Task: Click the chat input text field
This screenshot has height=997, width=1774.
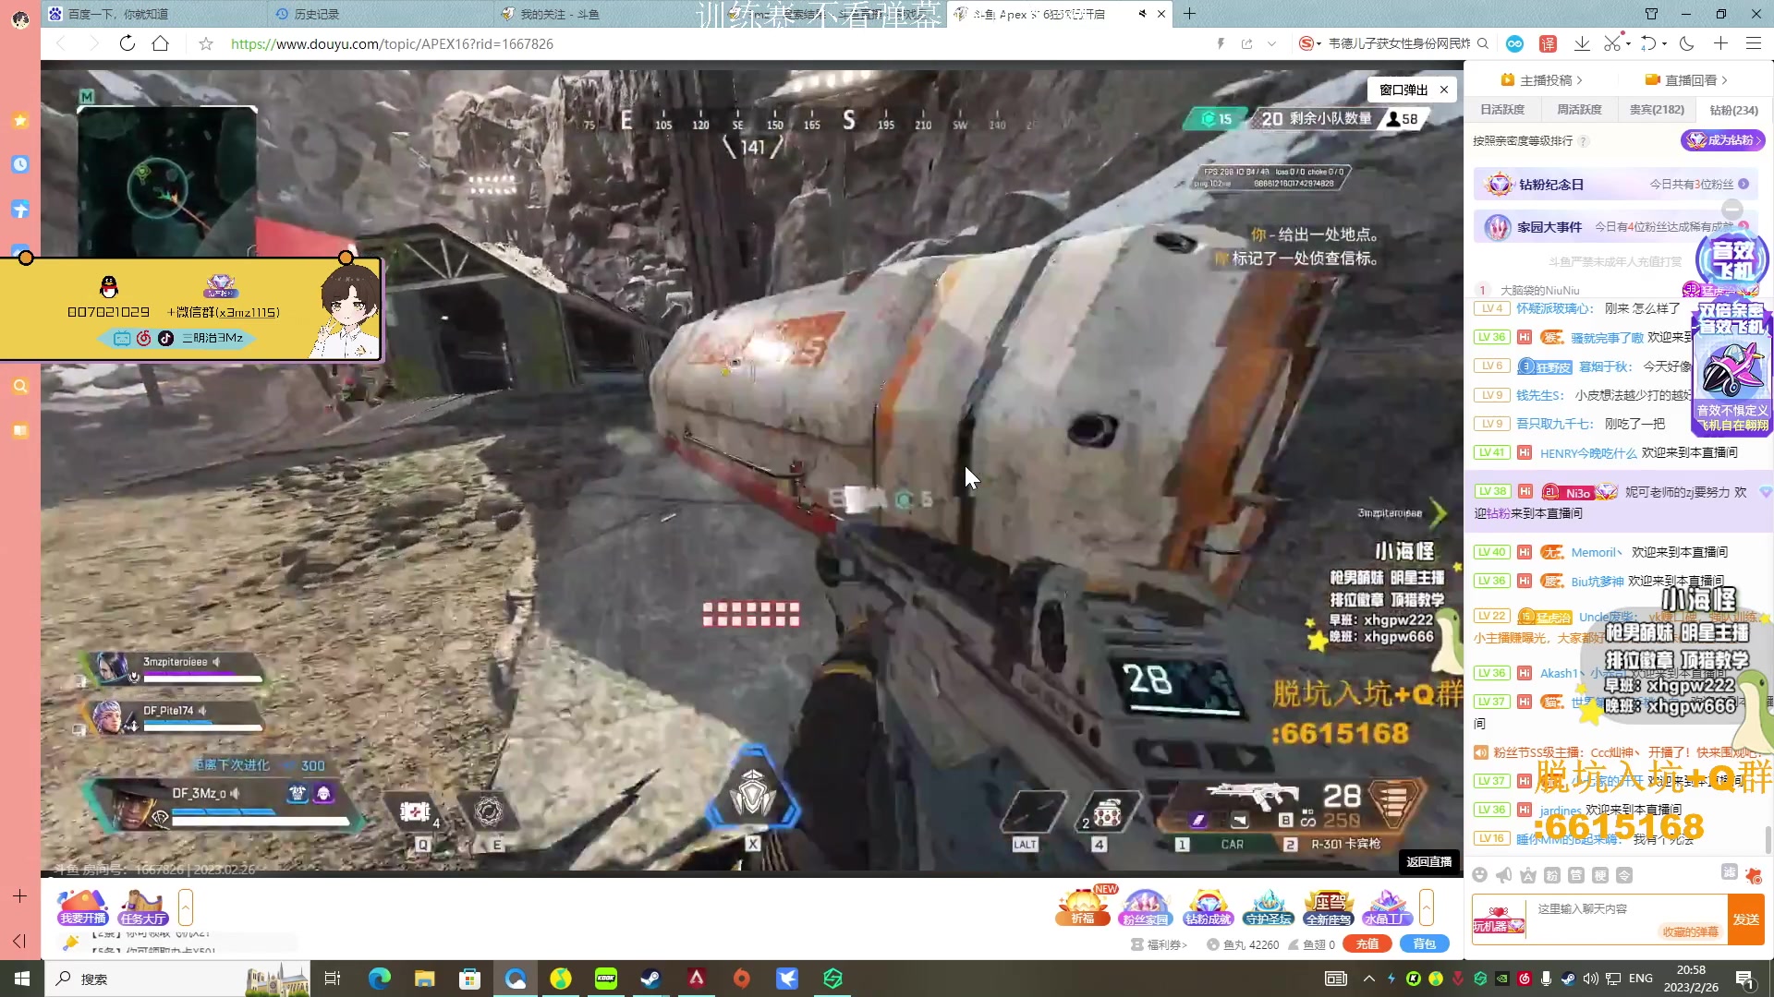Action: pyautogui.click(x=1626, y=919)
